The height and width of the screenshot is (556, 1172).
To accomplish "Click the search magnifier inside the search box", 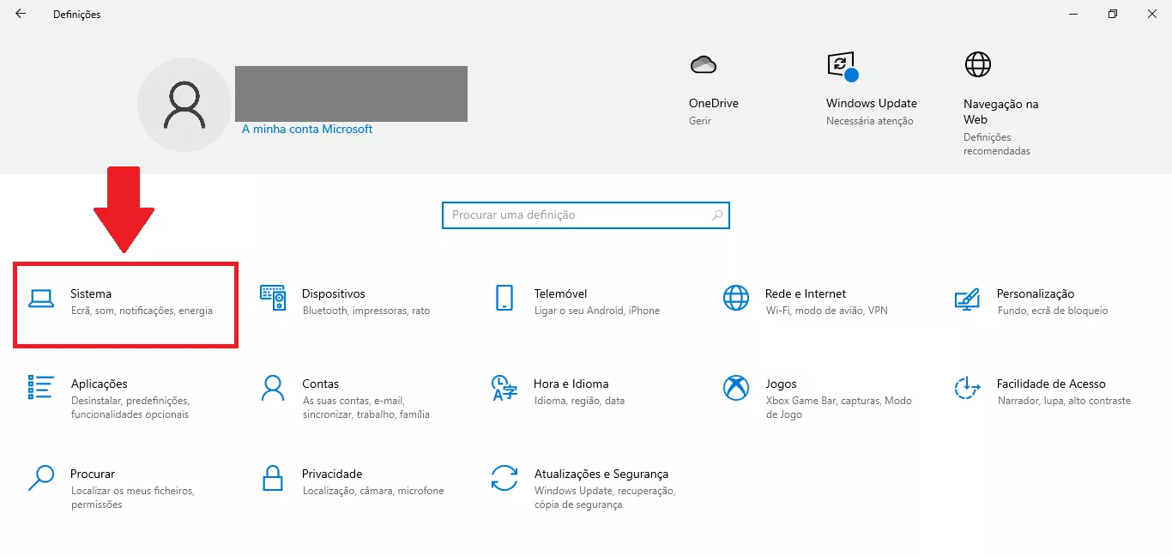I will click(717, 215).
